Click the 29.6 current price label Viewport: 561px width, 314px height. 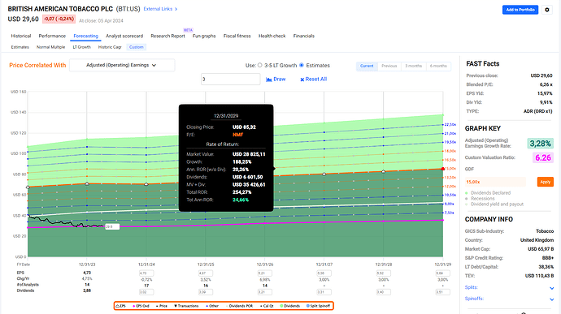click(112, 226)
